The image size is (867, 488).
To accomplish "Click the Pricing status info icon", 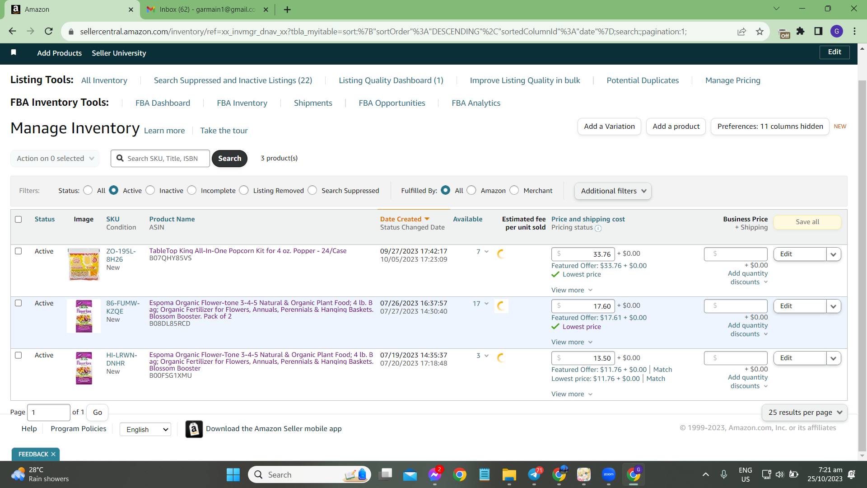I will coord(598,228).
